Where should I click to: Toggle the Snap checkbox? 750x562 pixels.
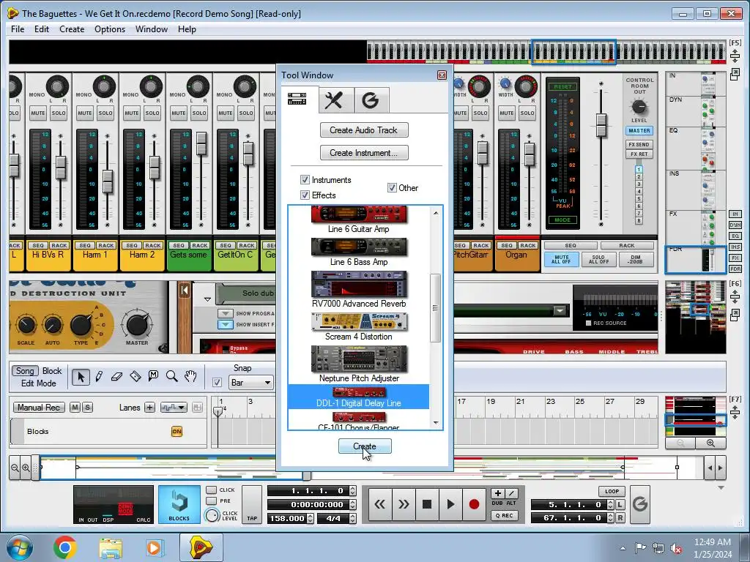pyautogui.click(x=217, y=382)
